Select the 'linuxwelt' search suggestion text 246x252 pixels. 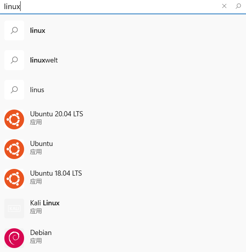(x=44, y=60)
